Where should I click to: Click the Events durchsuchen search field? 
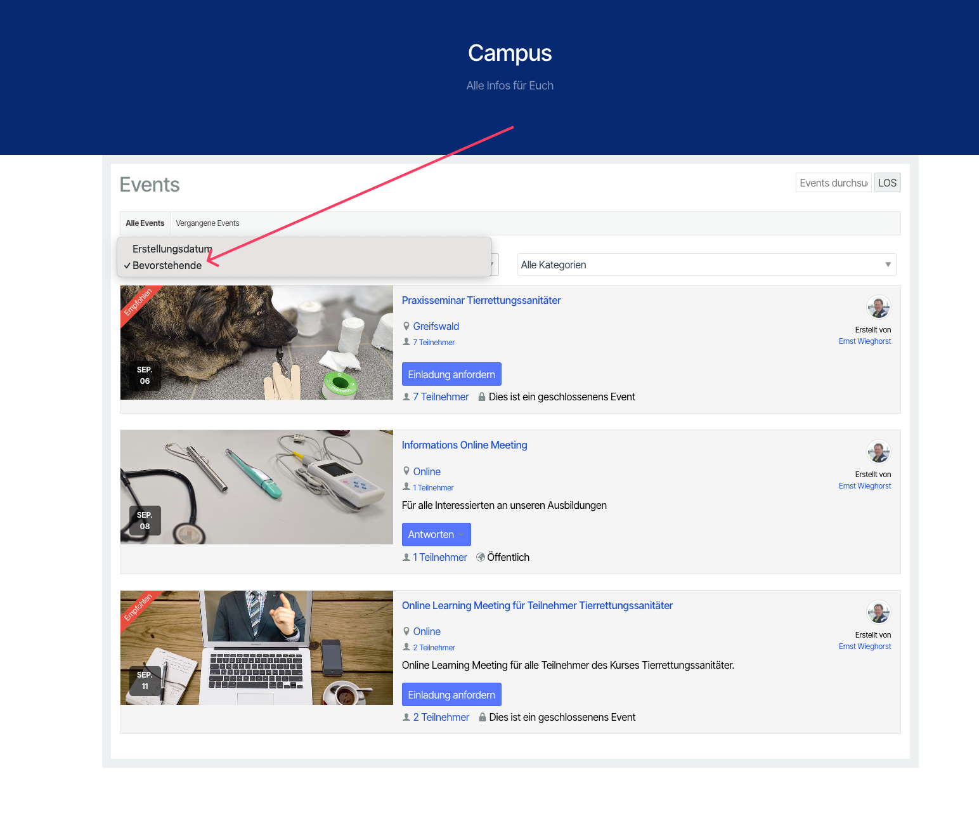(833, 183)
